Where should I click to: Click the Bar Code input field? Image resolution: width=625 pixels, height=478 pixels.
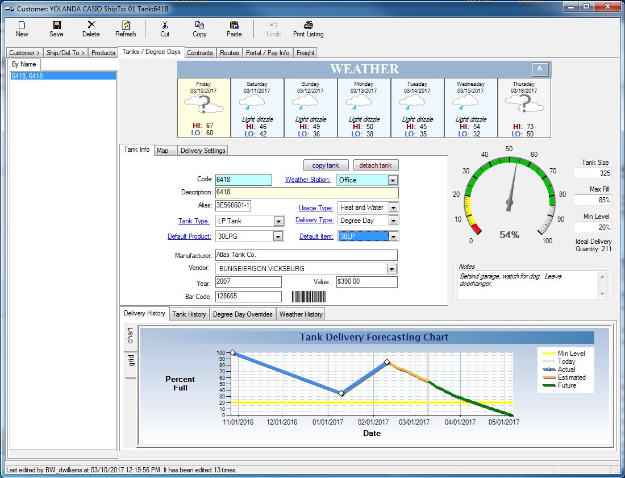[248, 296]
